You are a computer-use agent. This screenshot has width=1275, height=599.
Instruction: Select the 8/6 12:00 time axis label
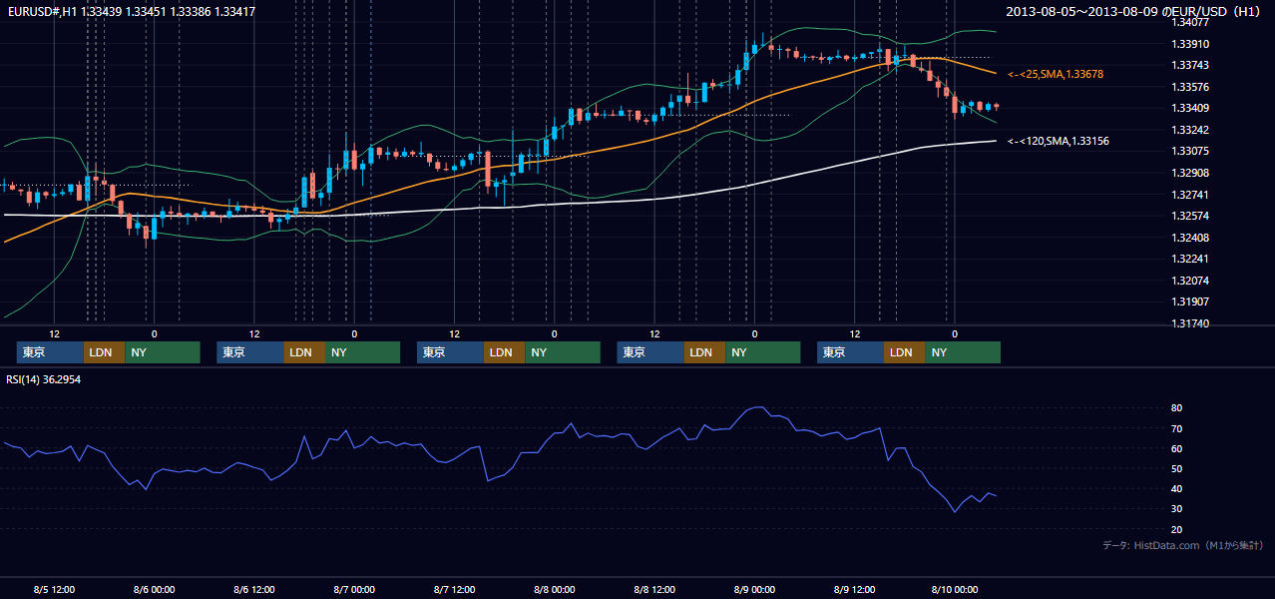(253, 589)
